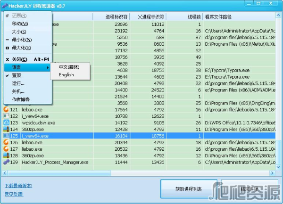This screenshot has width=283, height=204.
Task: Click process ID 16184 in selected row
Action: click(121, 136)
